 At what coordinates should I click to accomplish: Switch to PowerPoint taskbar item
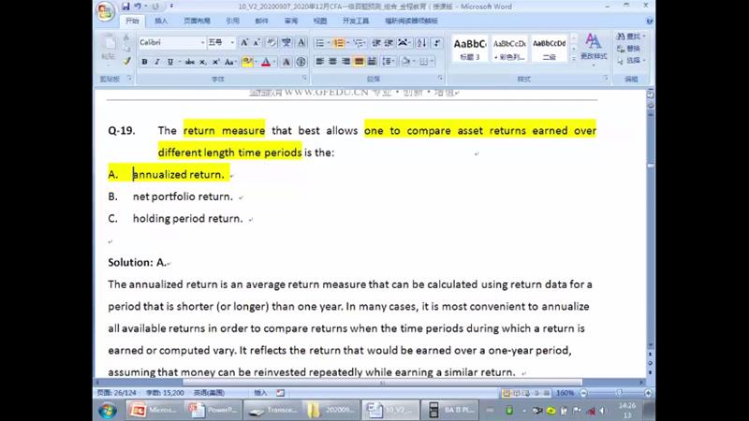213,410
